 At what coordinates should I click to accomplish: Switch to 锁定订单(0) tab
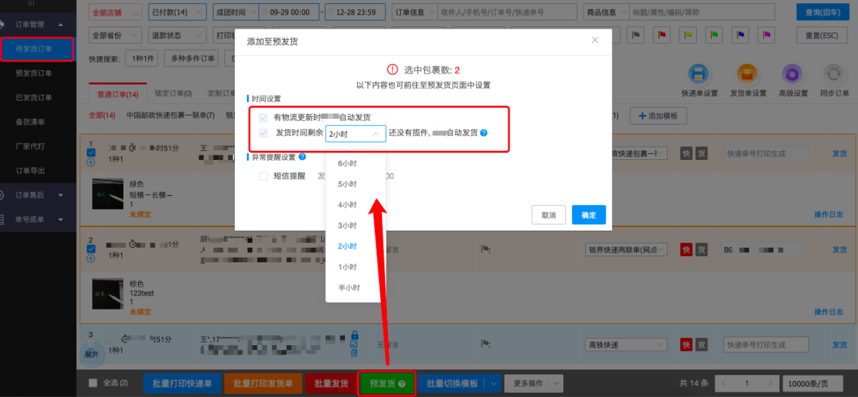click(173, 94)
